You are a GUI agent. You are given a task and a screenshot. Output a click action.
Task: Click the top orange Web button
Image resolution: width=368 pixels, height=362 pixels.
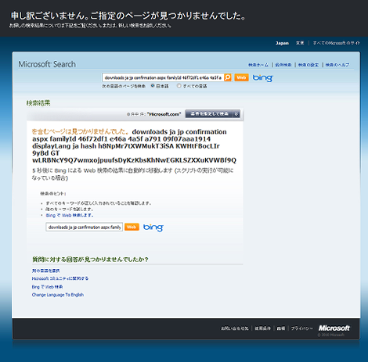coord(241,77)
